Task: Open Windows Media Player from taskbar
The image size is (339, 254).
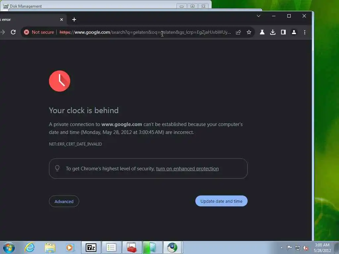Action: [x=70, y=248]
